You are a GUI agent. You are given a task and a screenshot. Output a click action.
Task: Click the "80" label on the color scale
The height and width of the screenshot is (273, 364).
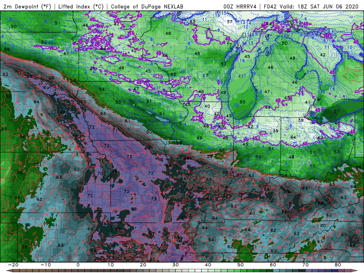coord(338,265)
